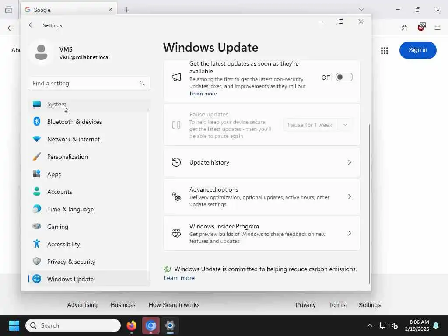Select Personalization category
Screen dimensions: 448x336
coord(89,157)
